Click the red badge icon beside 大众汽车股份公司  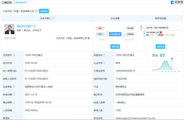point(161,32)
